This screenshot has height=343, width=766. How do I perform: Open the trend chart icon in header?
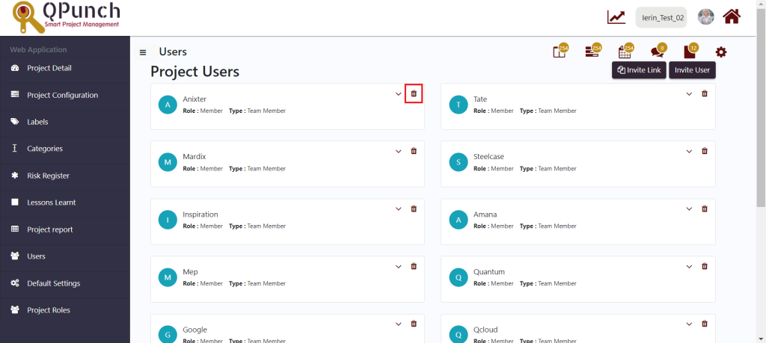[x=616, y=18]
